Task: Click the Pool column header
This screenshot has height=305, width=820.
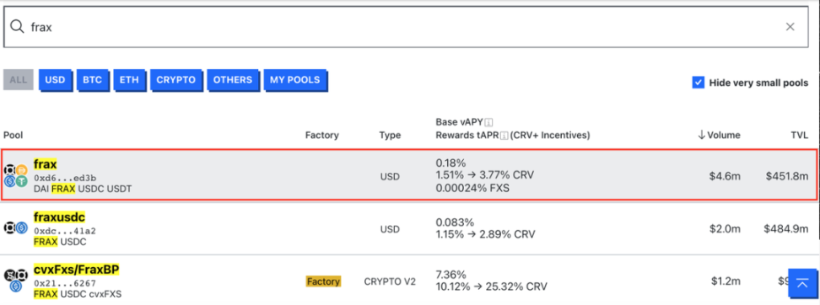Action: 13,136
